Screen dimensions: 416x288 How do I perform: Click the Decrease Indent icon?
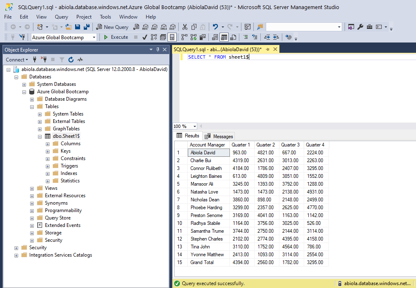[x=267, y=37]
